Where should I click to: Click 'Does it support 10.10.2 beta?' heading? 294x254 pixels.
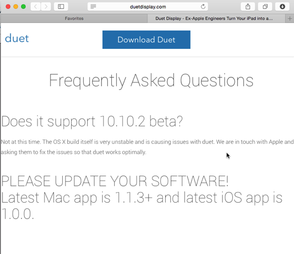point(92,122)
